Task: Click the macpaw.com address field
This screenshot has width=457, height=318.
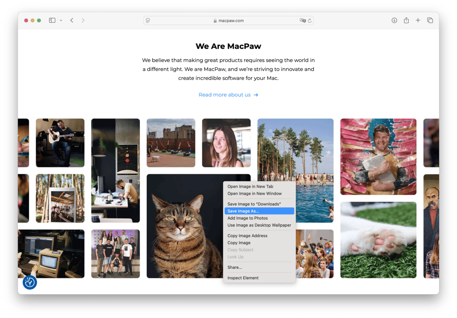Action: (228, 20)
